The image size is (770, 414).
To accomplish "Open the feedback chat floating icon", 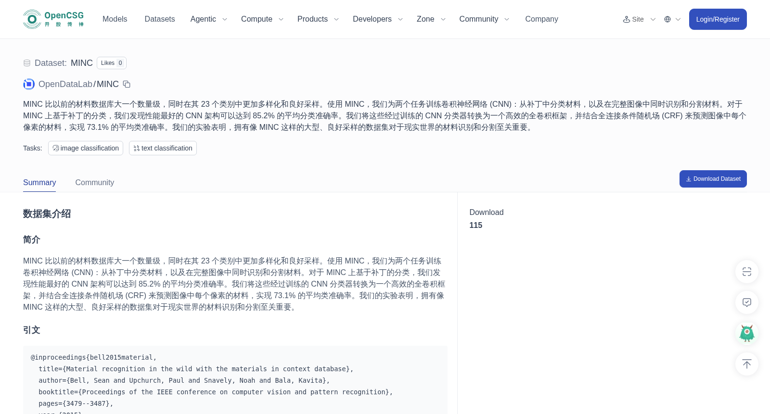I will point(747,302).
